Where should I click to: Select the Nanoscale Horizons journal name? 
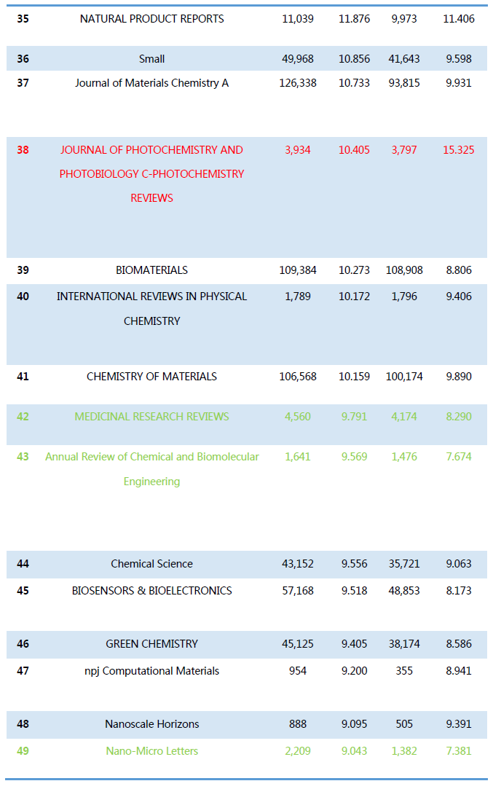[x=151, y=724]
